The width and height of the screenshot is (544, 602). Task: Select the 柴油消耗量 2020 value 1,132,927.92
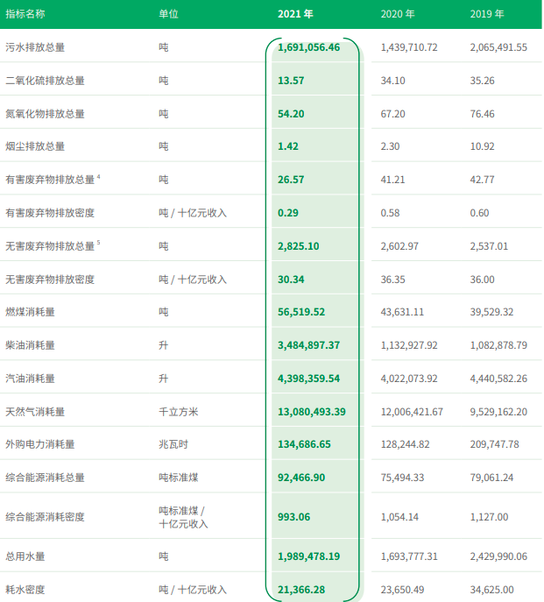click(409, 345)
